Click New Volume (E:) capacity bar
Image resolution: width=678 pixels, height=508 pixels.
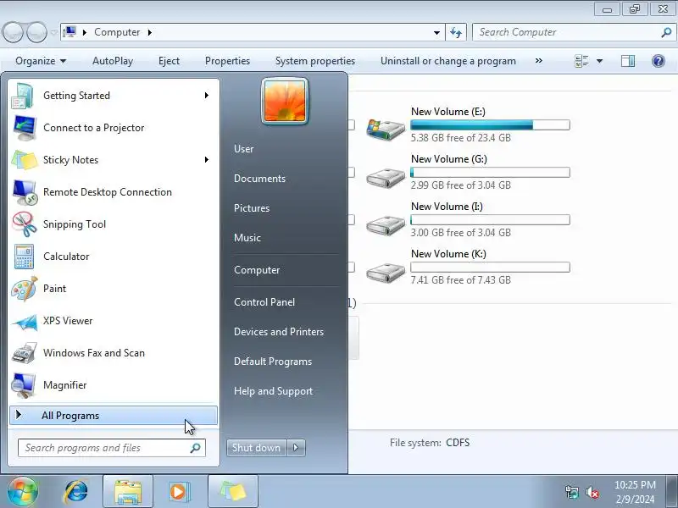[x=490, y=124]
